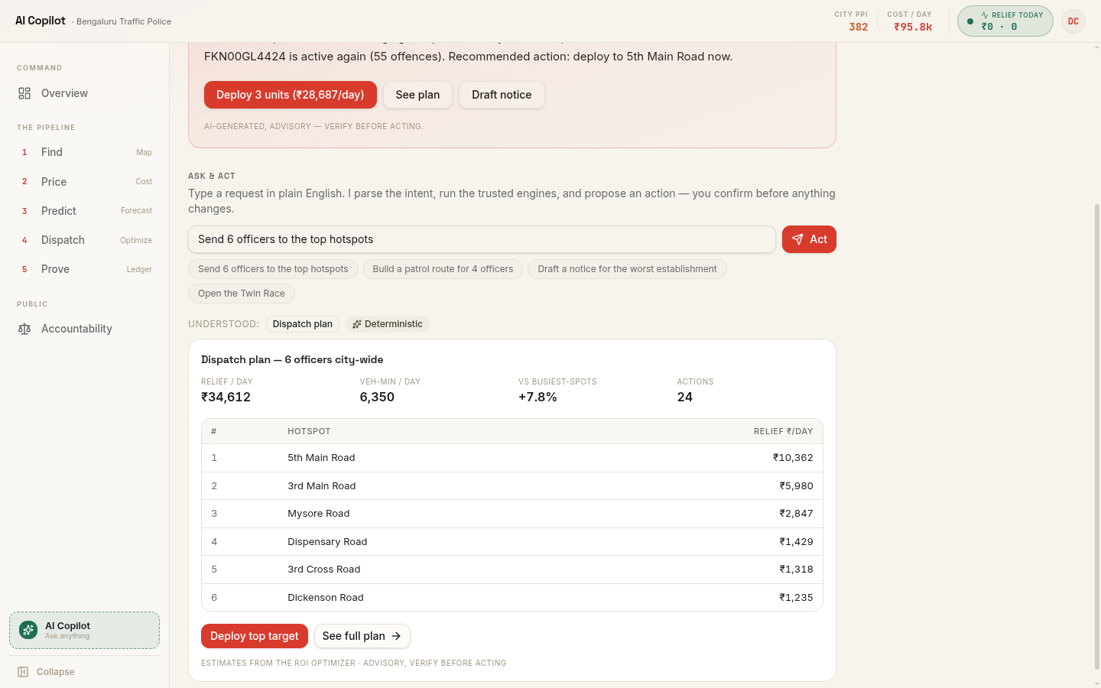Click See full plan

pos(362,636)
